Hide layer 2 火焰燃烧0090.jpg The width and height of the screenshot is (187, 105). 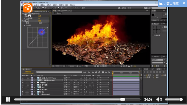(x=23, y=80)
